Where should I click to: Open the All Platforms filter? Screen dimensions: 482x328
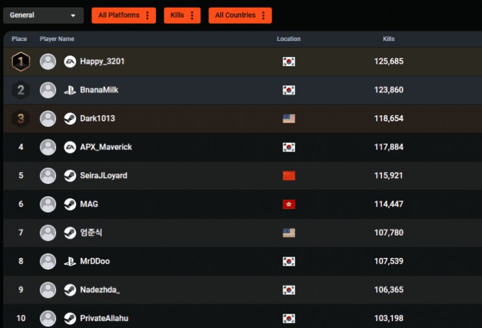click(x=123, y=16)
